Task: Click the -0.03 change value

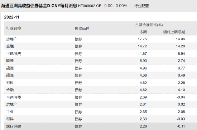Action: 181,119
